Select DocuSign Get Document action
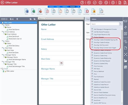The height and width of the screenshot is (105, 128). [x=101, y=45]
